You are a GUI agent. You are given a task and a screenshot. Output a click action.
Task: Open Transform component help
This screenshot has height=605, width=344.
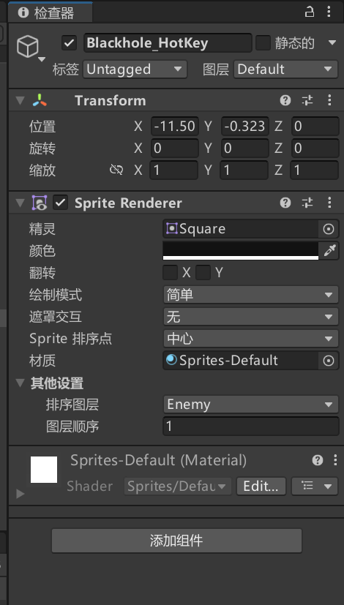[x=285, y=101]
